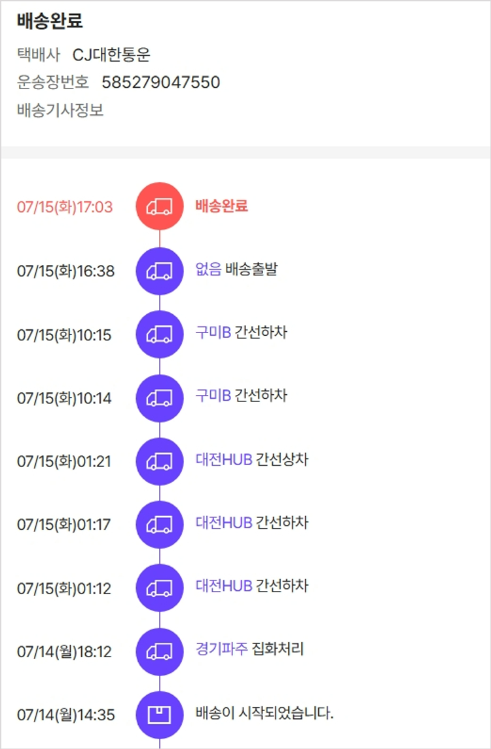Click the red delivery-complete truck icon
The image size is (491, 749).
click(160, 207)
